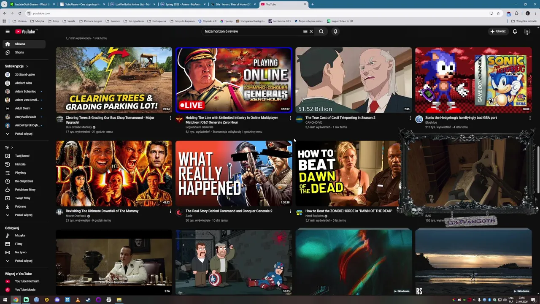Screen dimensions: 540x304
Task: Open the notifications bell
Action: click(515, 31)
